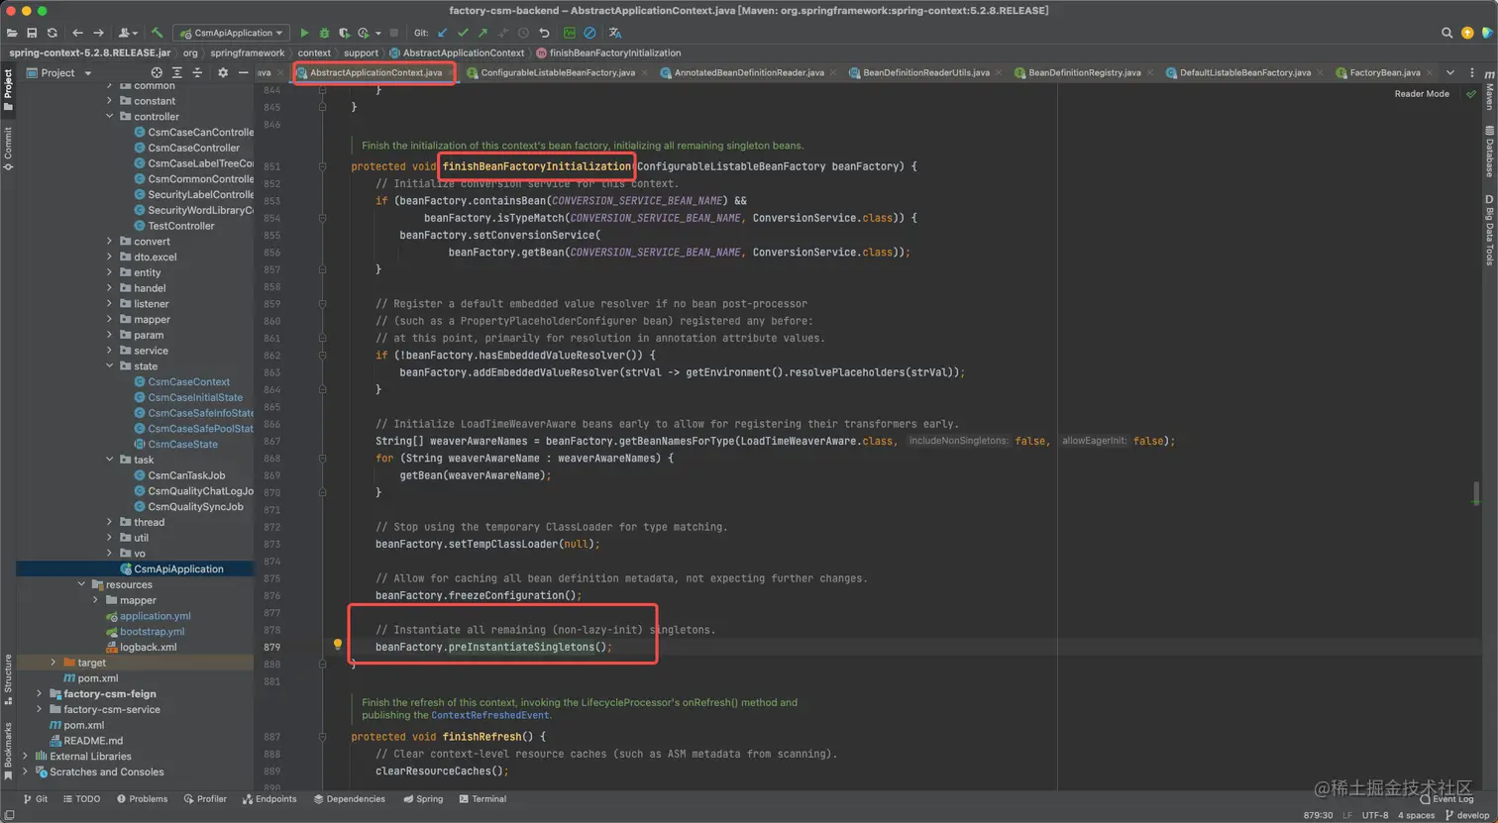Toggle the Commit tool window stripe button
This screenshot has height=823, width=1498.
(8, 149)
